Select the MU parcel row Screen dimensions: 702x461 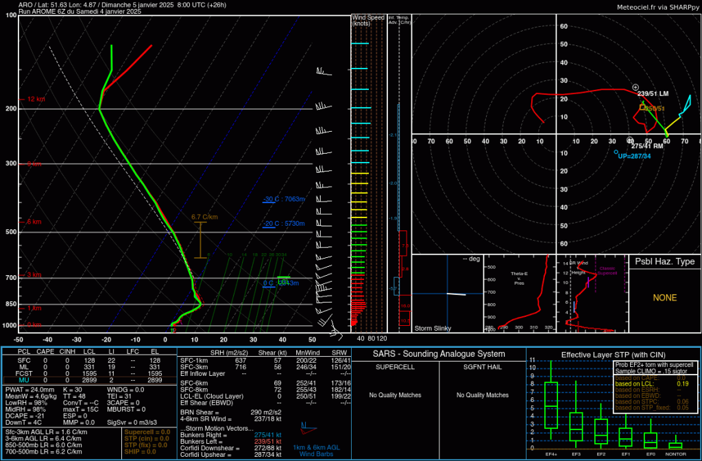[90, 380]
